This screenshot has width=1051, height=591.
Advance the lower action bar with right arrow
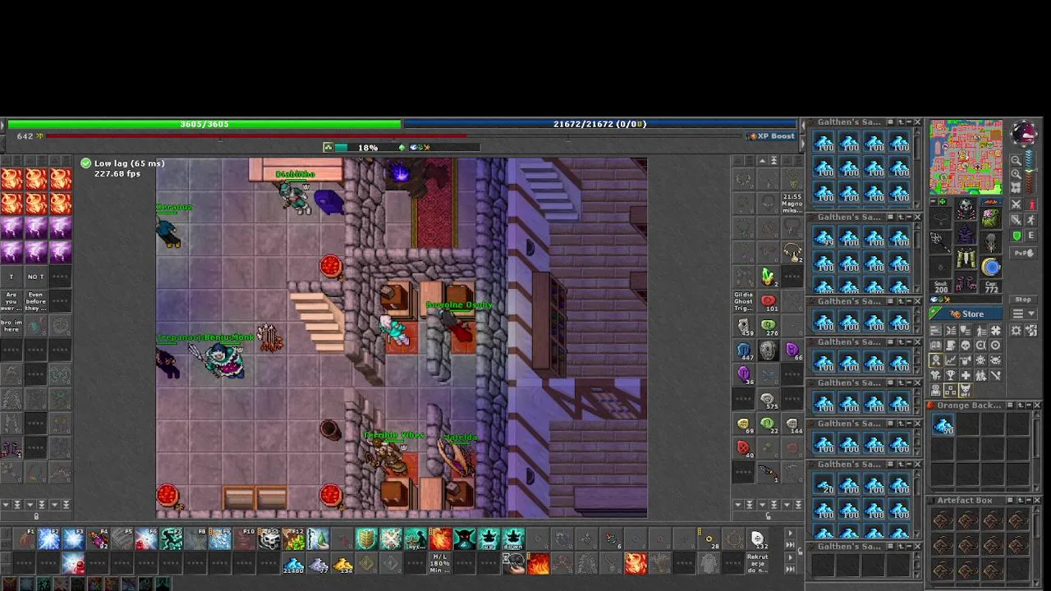[790, 557]
